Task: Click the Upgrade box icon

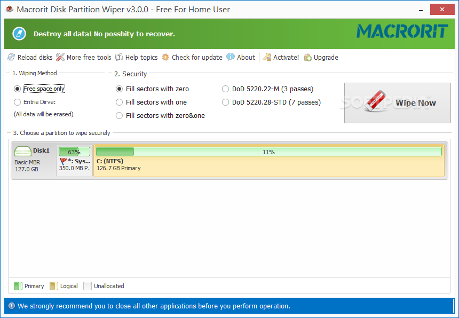Action: pos(307,57)
